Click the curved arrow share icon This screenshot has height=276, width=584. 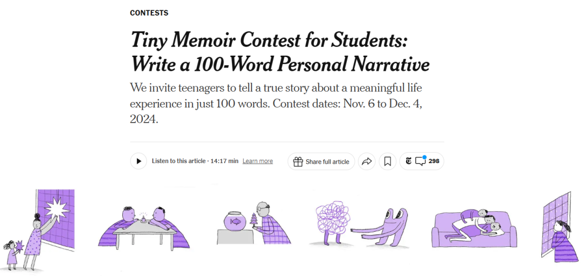coord(367,161)
